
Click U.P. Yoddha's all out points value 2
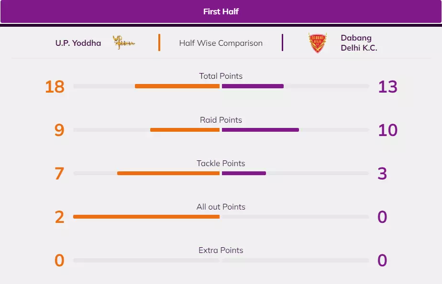click(59, 217)
